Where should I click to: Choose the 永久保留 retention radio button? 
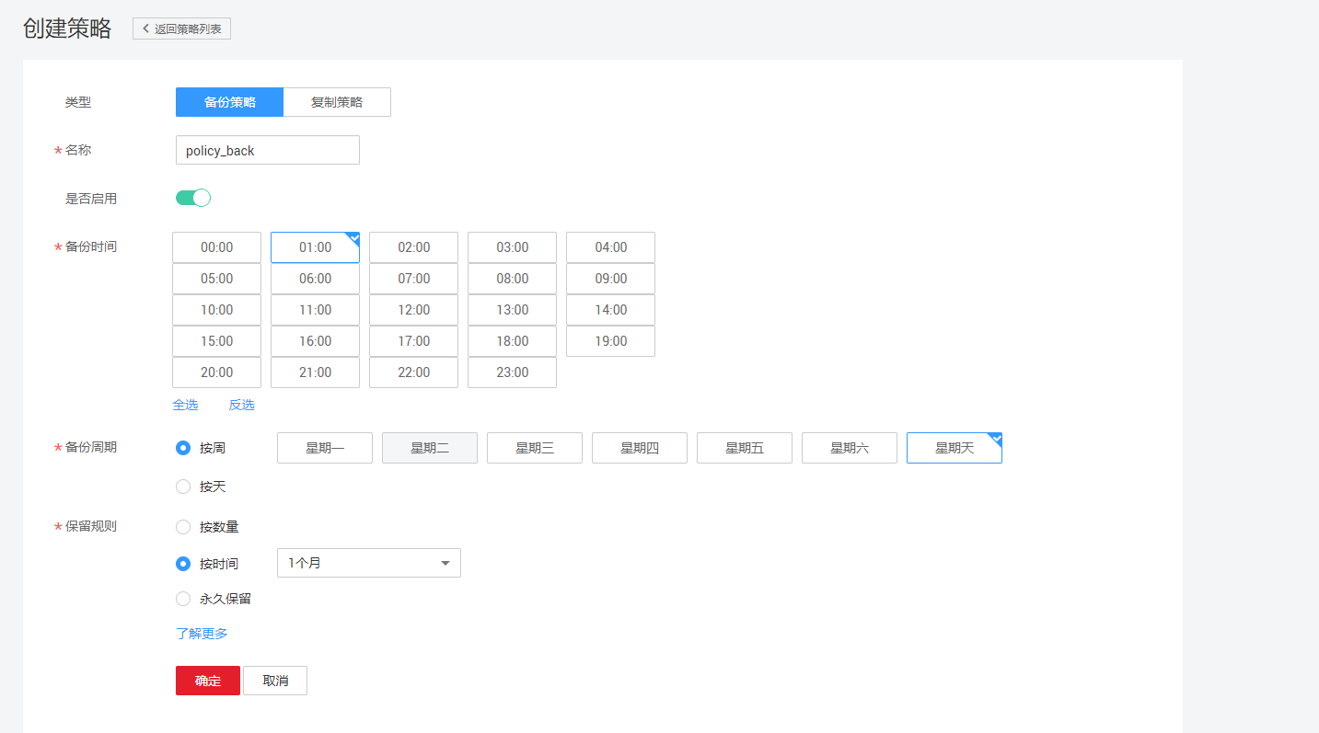coord(183,599)
